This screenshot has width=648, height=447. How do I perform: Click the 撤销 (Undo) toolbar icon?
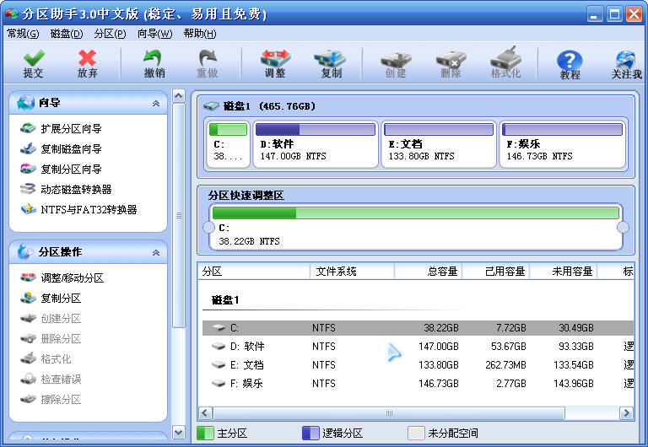[x=154, y=63]
